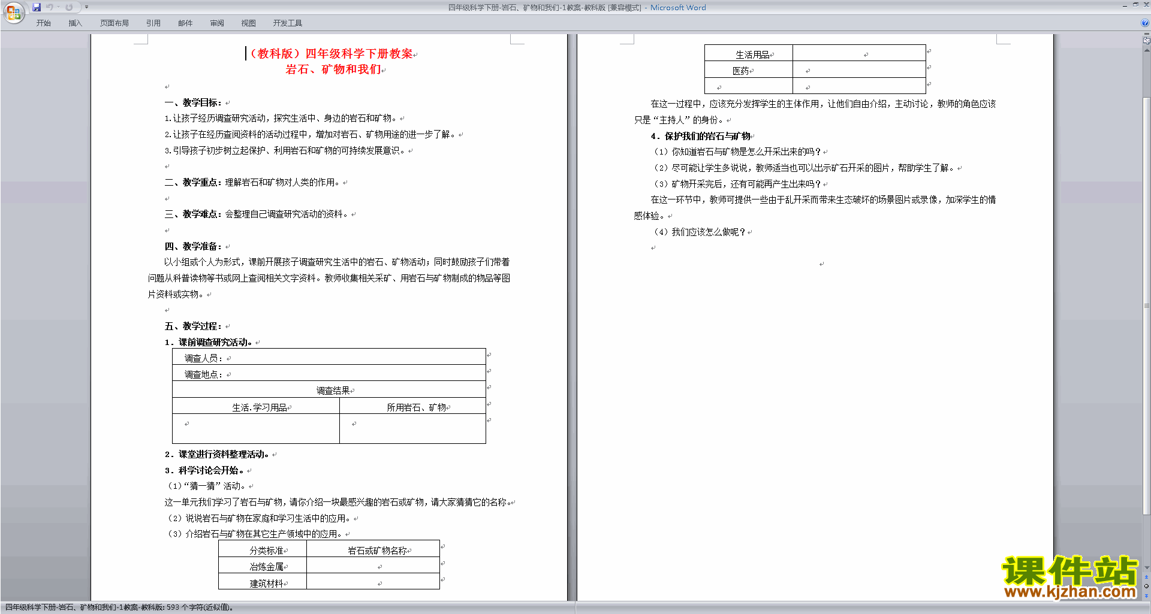
Task: Click the heading '4.保护我们的岩石与矿物'
Action: (700, 136)
